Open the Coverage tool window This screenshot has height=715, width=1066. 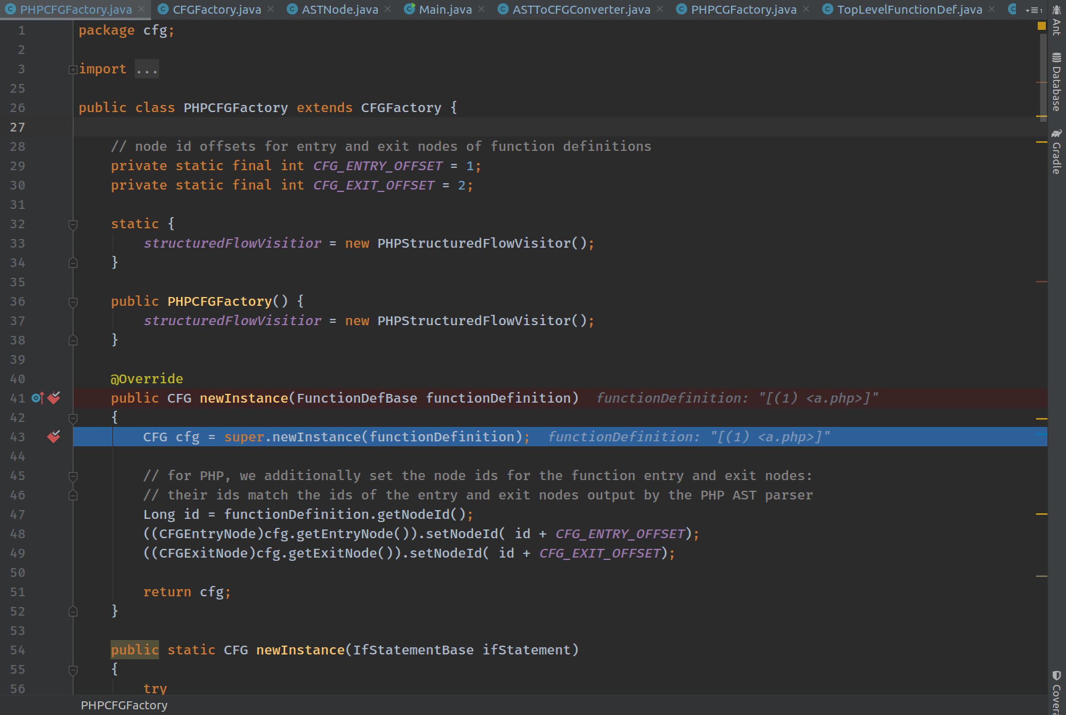pos(1056,692)
